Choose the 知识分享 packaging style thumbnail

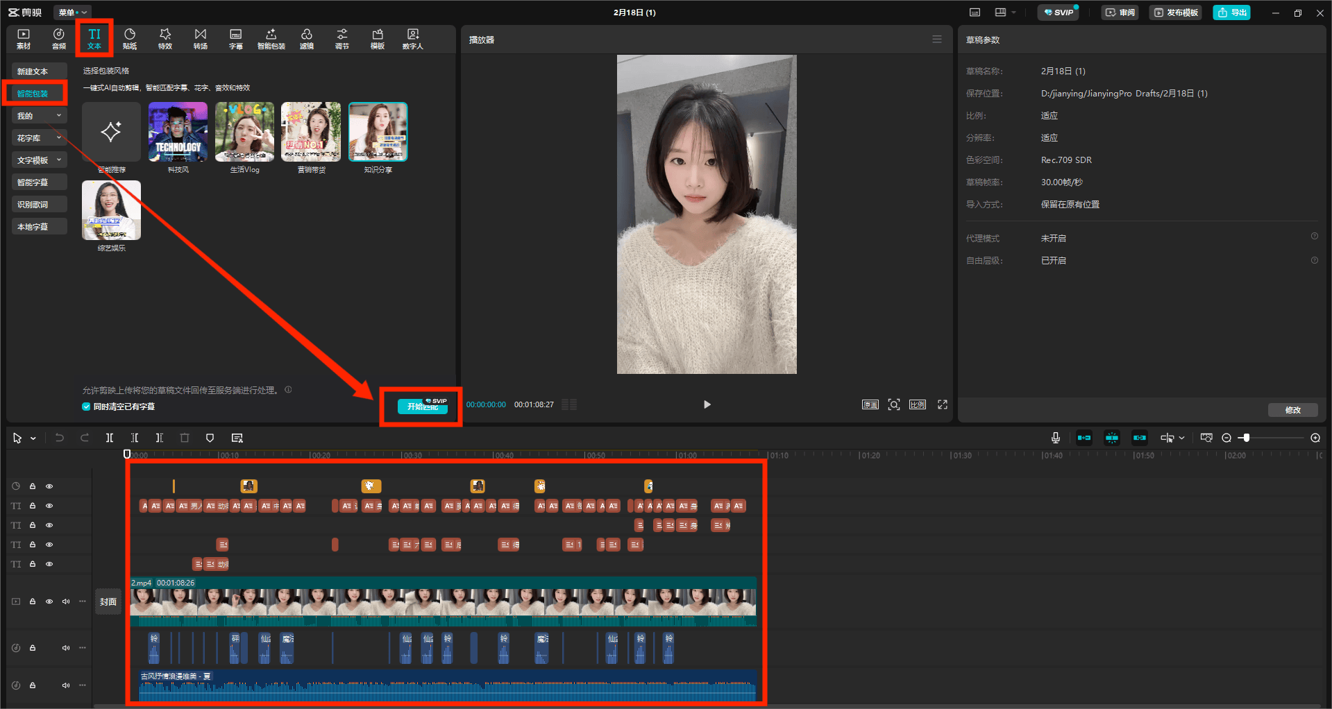point(378,132)
